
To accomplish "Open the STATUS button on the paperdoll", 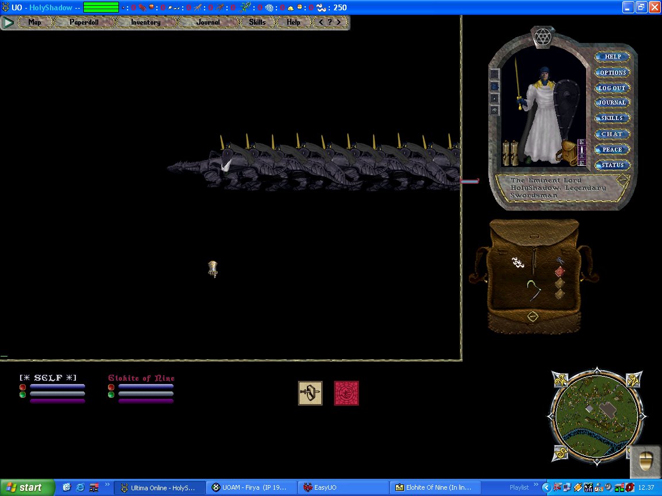I will tap(612, 165).
